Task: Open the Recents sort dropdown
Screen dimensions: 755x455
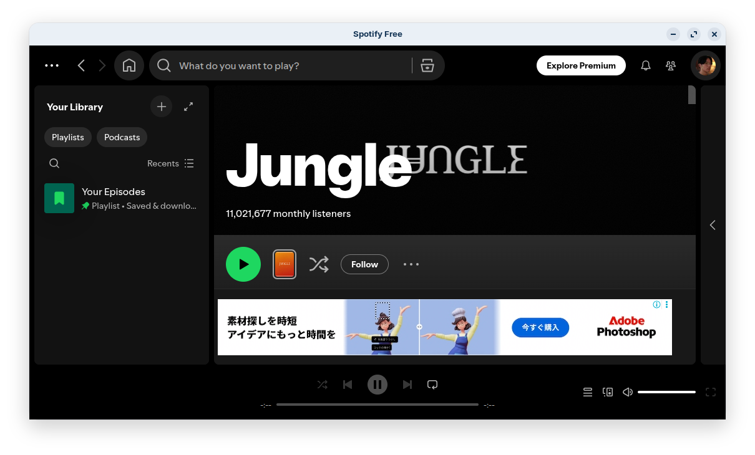Action: (x=170, y=163)
